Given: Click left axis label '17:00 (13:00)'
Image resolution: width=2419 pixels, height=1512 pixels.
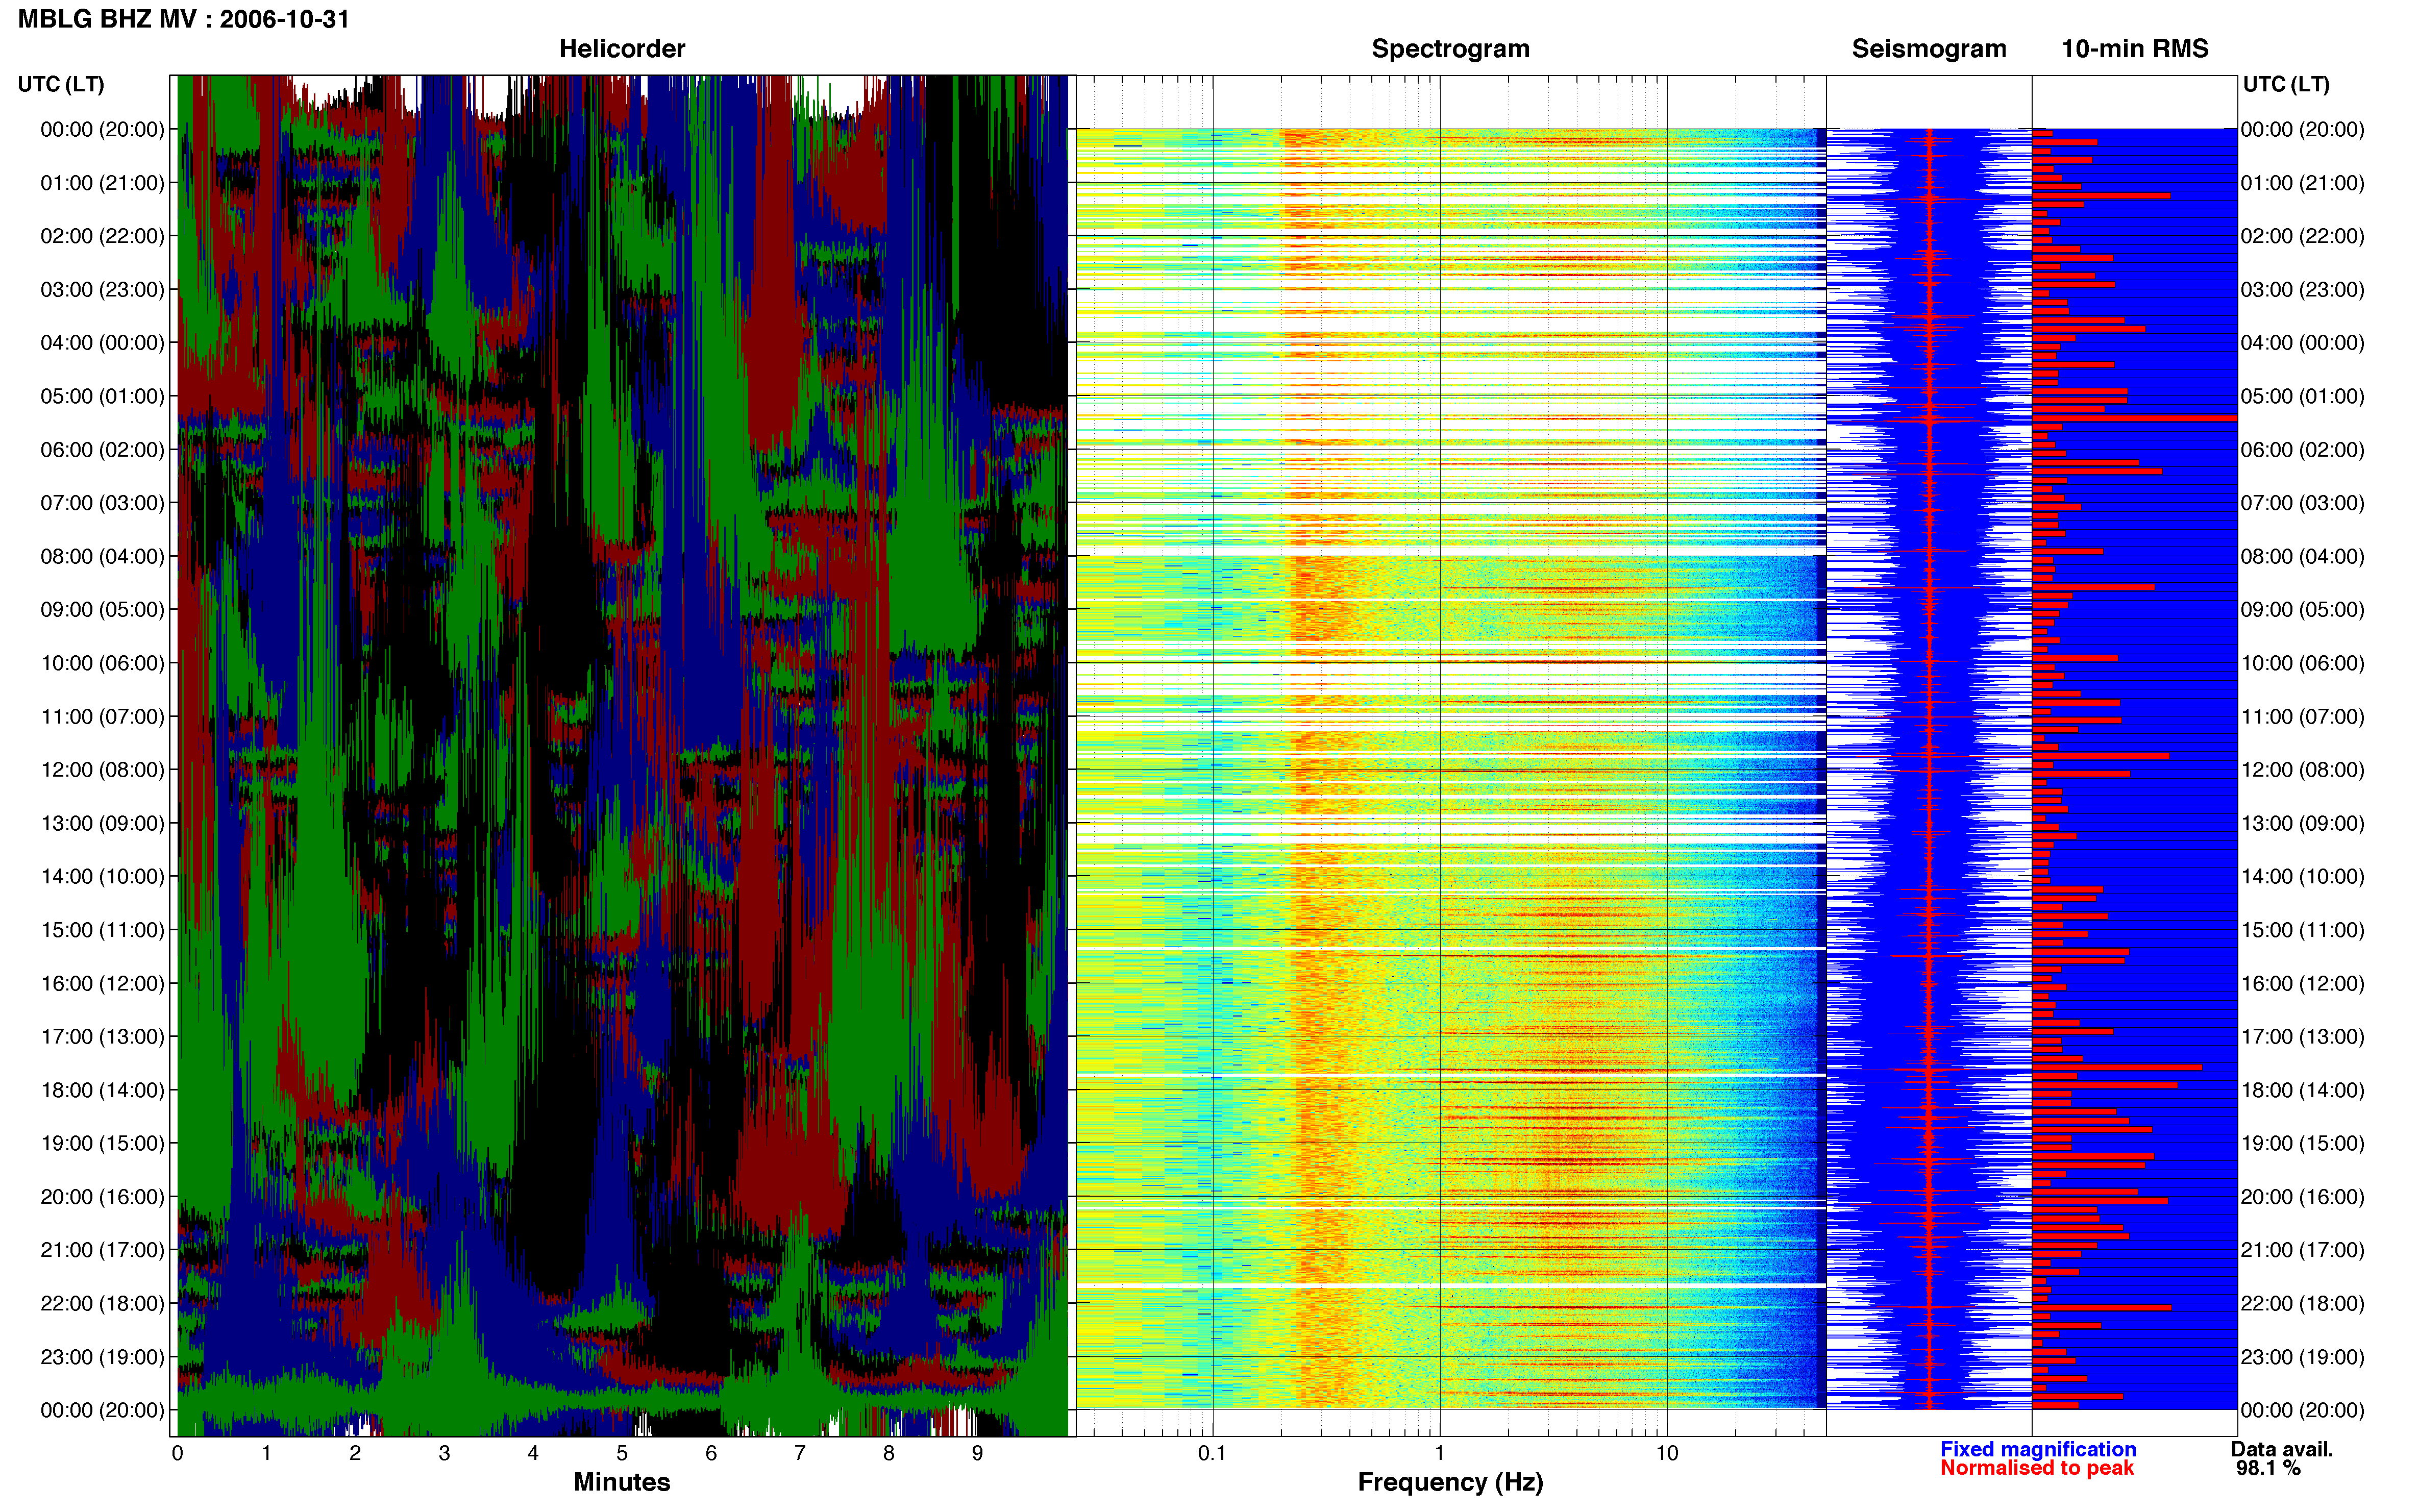Looking at the screenshot, I should coord(102,1036).
